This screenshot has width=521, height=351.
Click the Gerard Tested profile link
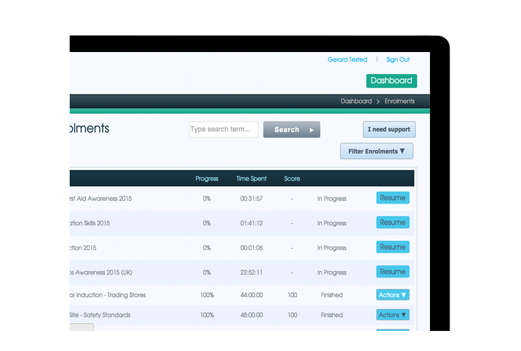click(x=347, y=60)
